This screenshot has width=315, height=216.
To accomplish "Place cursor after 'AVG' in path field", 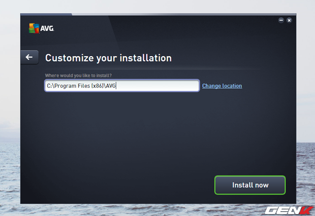I will [116, 86].
